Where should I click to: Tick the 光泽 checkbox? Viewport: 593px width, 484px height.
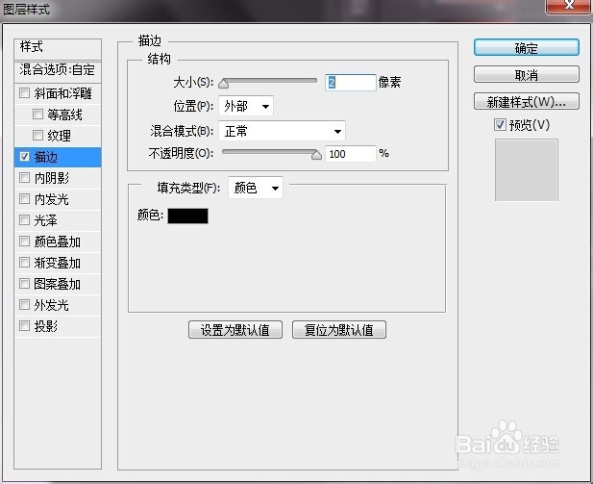click(x=25, y=220)
